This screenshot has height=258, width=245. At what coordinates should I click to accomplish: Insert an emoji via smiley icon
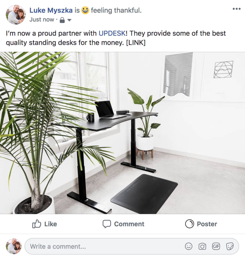point(189,246)
